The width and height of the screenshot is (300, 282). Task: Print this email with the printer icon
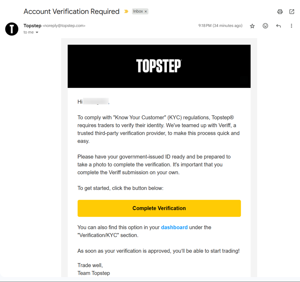pyautogui.click(x=280, y=12)
